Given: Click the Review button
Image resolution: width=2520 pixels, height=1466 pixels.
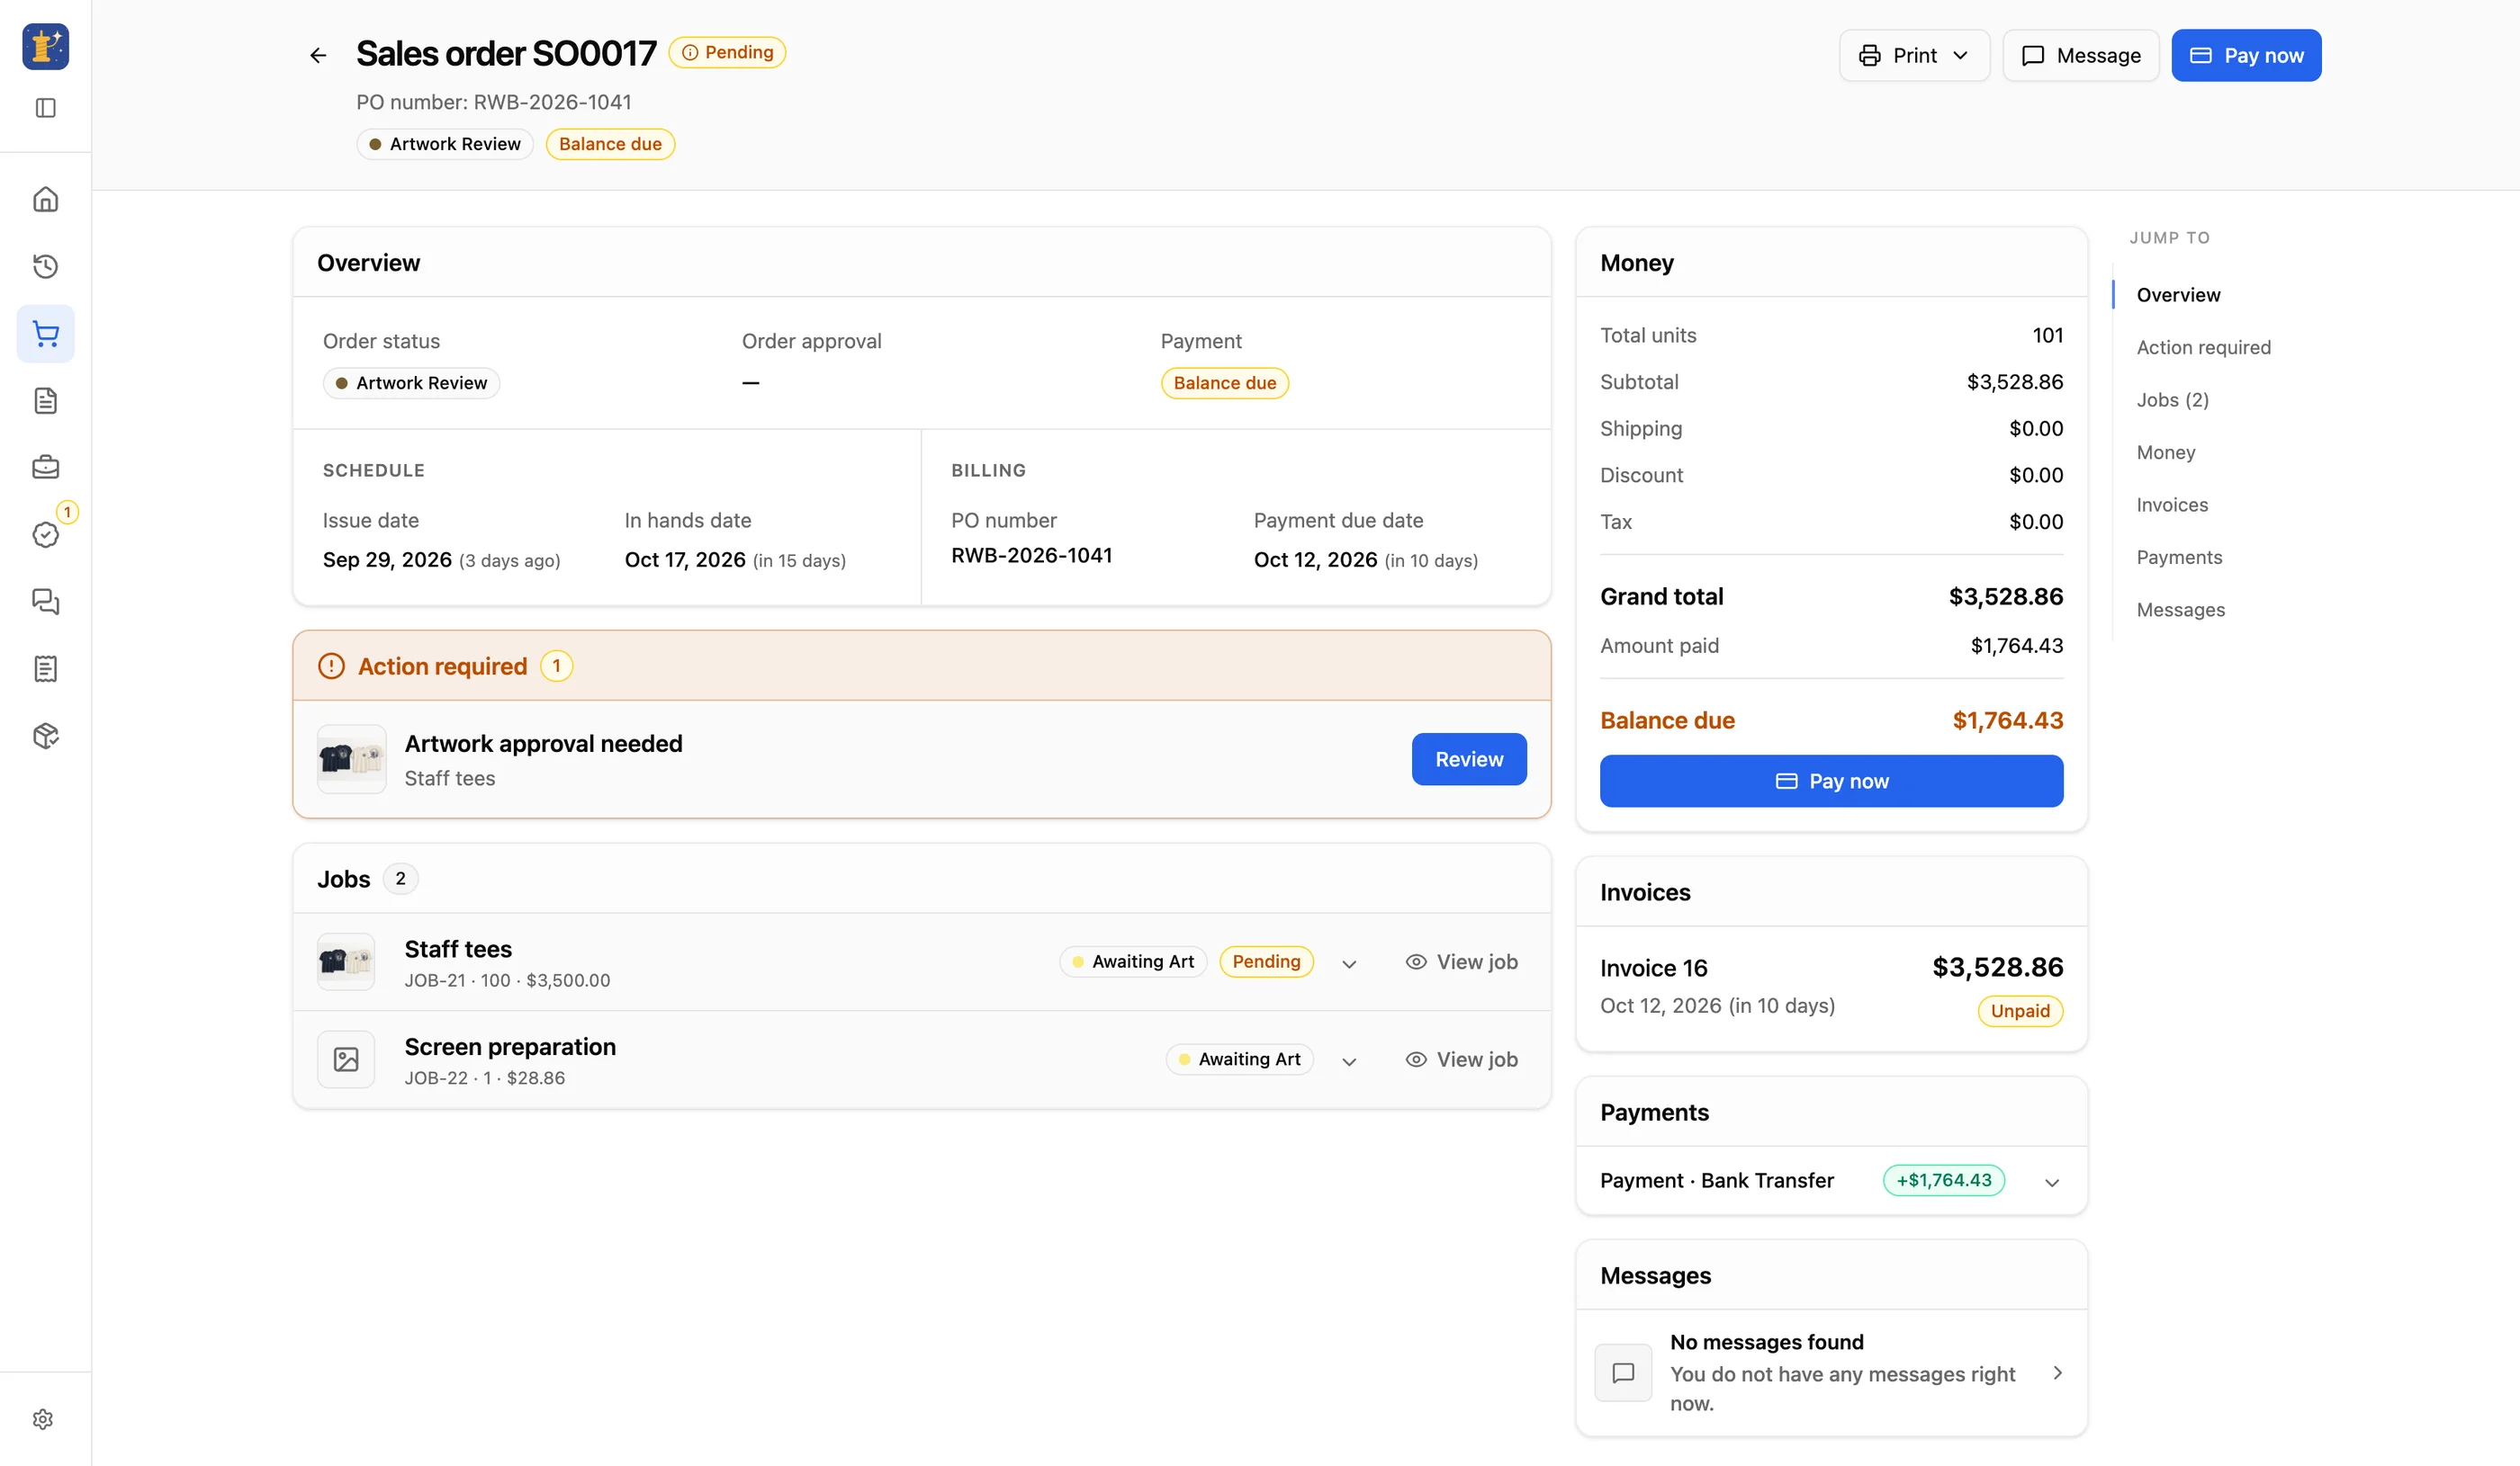Looking at the screenshot, I should [x=1469, y=758].
